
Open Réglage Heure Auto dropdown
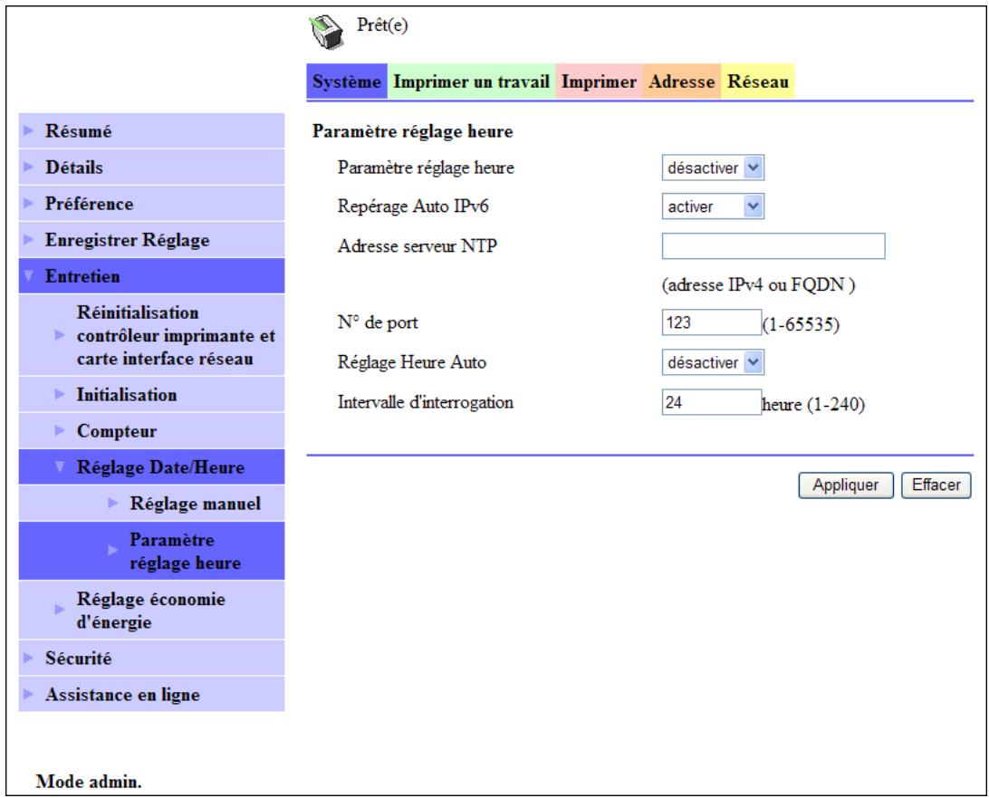click(713, 362)
